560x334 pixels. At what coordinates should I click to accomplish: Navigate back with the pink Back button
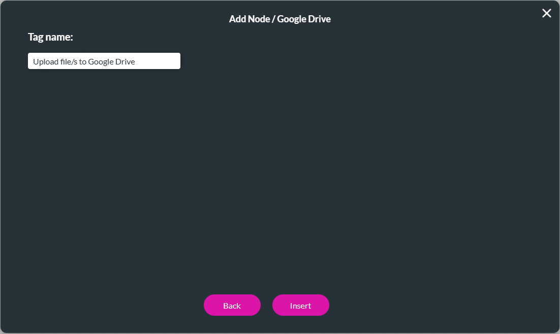pos(232,305)
